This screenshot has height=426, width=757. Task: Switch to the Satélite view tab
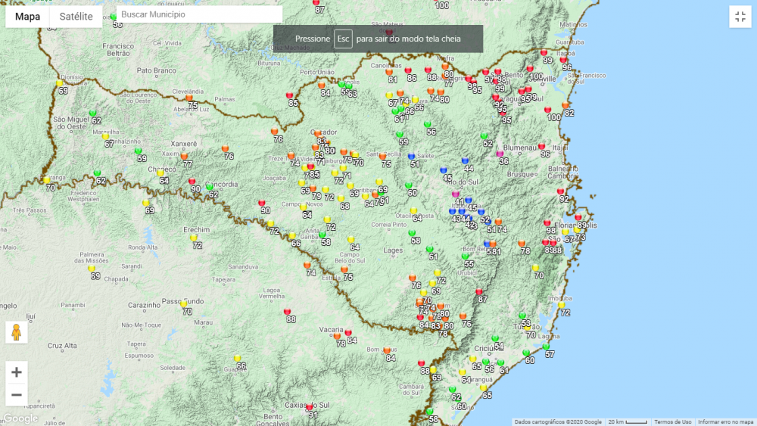point(76,17)
